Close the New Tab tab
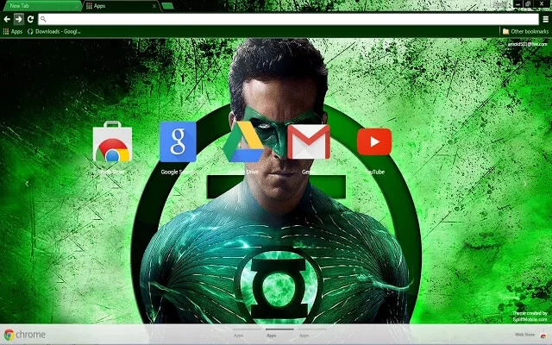This screenshot has width=552, height=345. (77, 6)
